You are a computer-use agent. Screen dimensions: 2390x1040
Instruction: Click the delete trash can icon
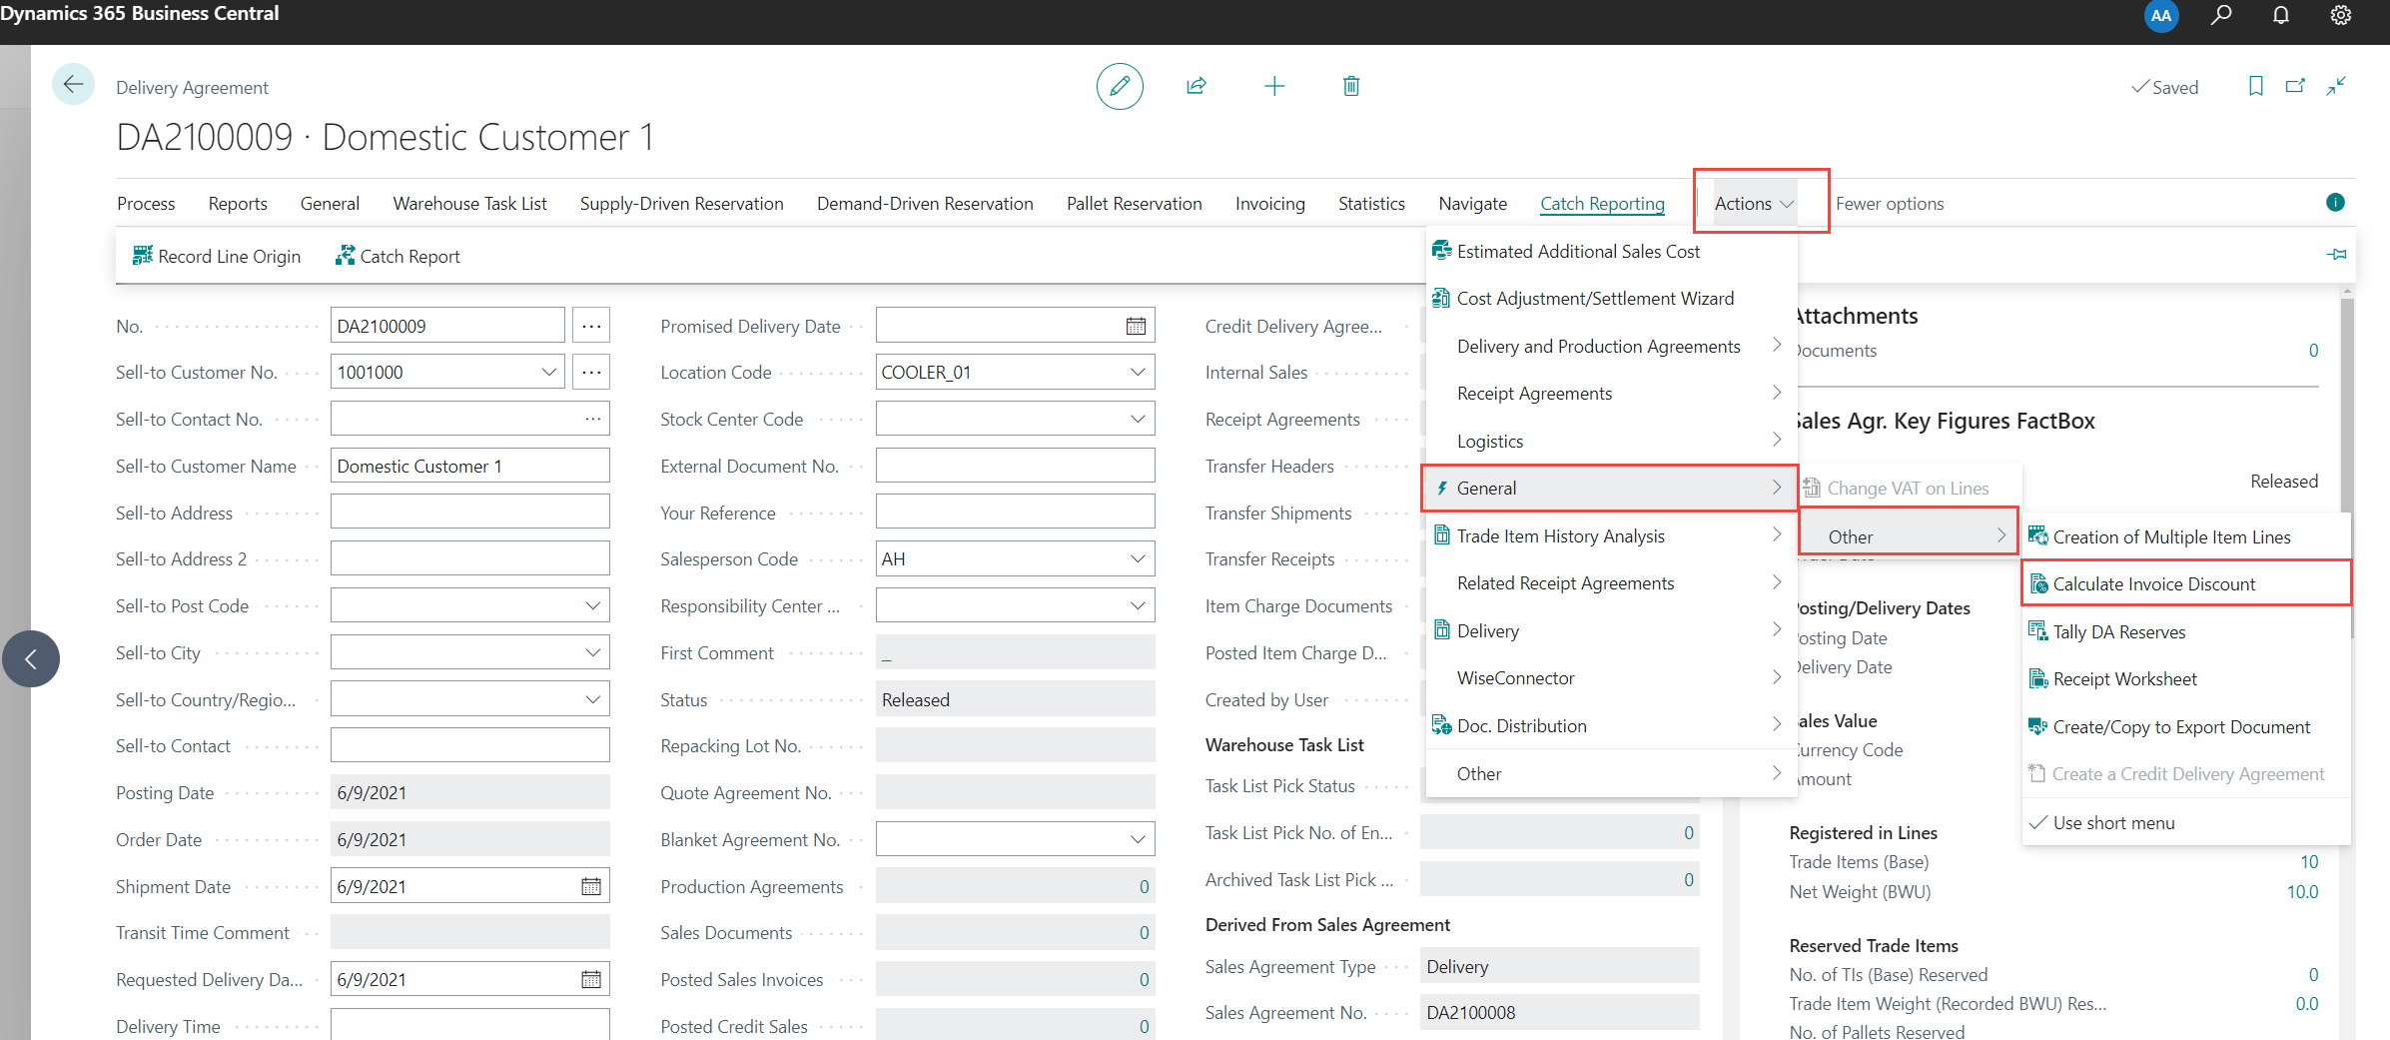[x=1350, y=87]
